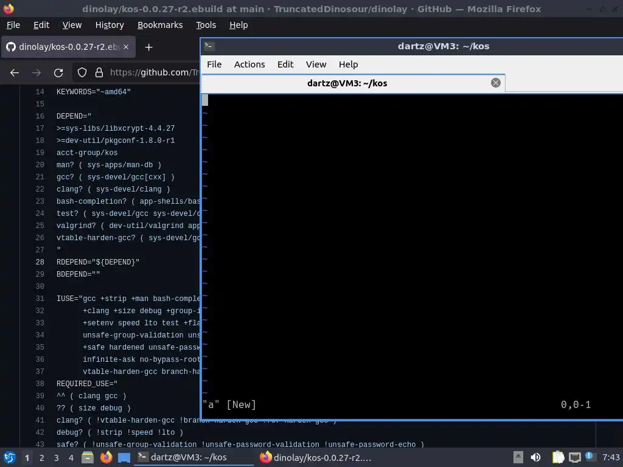The image size is (623, 467).
Task: Click the tracking protection shield icon
Action: click(82, 72)
